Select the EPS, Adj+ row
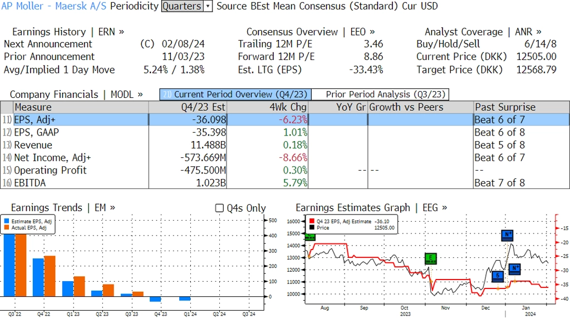Viewport: 570px width, 319px height. pyautogui.click(x=285, y=119)
